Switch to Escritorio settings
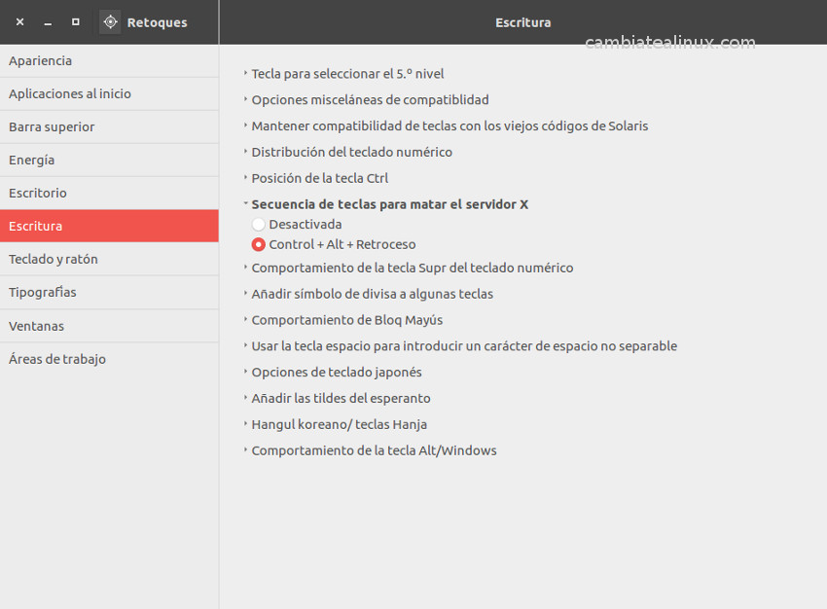The height and width of the screenshot is (609, 827). (109, 193)
